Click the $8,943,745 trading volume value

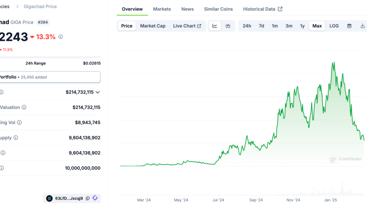pyautogui.click(x=88, y=122)
